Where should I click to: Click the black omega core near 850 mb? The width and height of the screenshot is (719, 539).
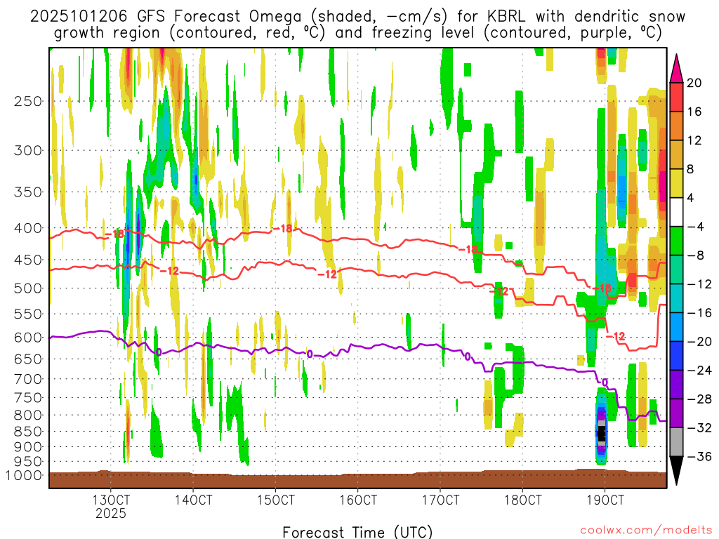coord(601,433)
